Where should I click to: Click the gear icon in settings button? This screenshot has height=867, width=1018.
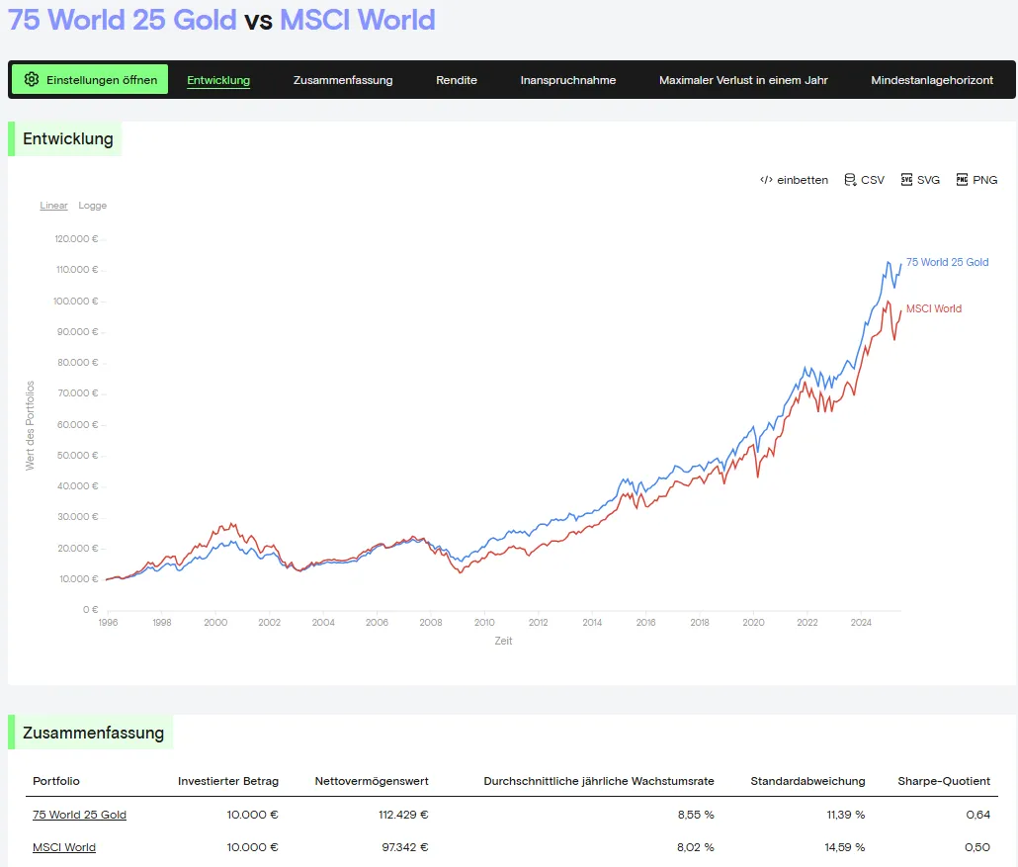point(32,80)
